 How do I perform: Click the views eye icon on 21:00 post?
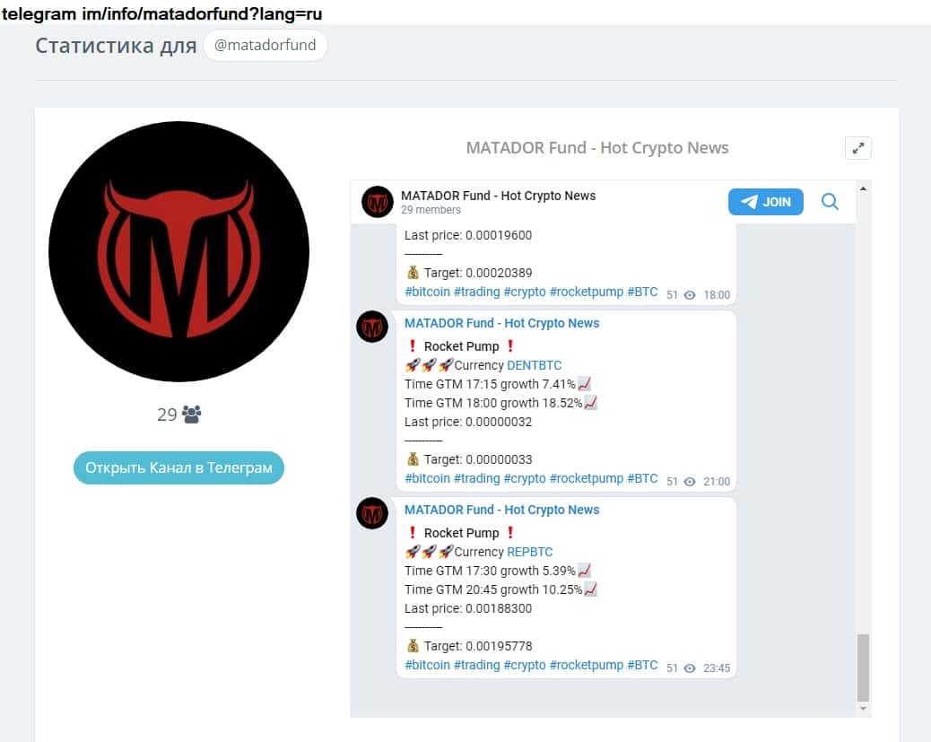[690, 482]
